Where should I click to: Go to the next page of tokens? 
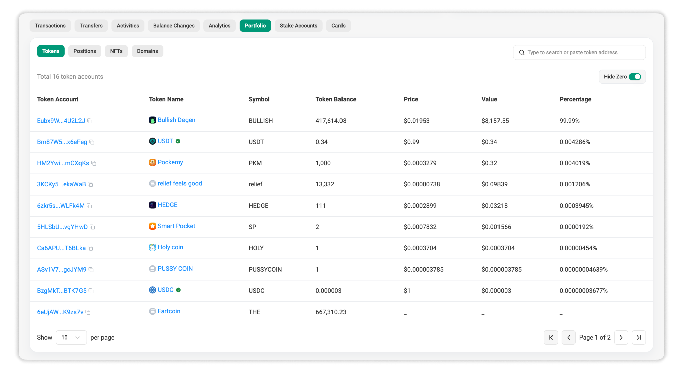(621, 337)
